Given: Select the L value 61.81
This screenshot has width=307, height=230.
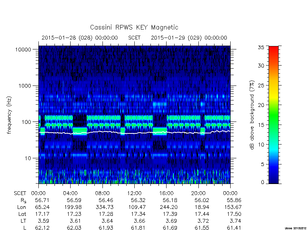Looking at the screenshot, I should tap(138, 228).
